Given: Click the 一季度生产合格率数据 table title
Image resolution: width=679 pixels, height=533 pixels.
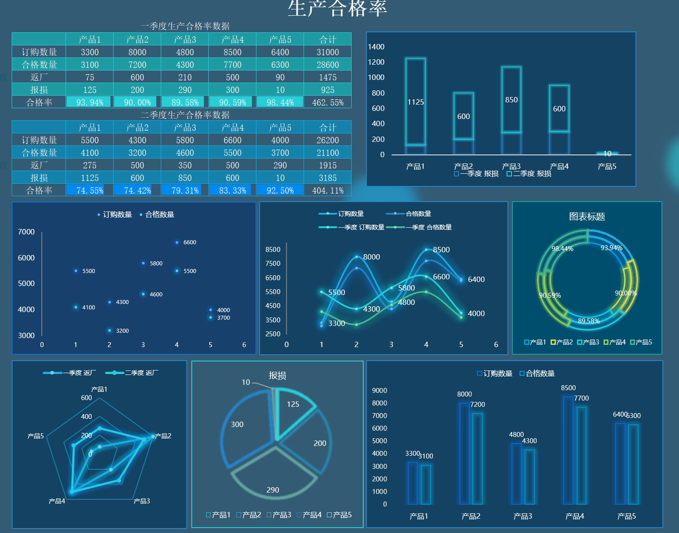Looking at the screenshot, I should pos(185,26).
